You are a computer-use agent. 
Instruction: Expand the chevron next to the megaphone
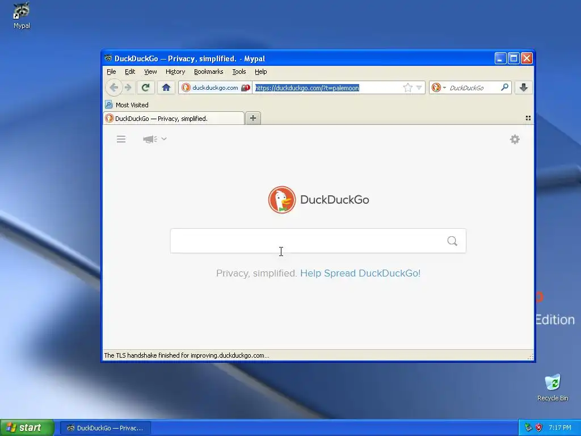(x=164, y=139)
